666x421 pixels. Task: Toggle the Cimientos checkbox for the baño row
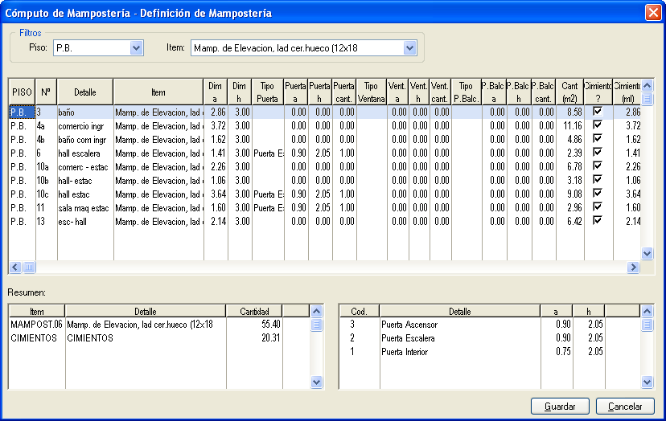click(597, 112)
